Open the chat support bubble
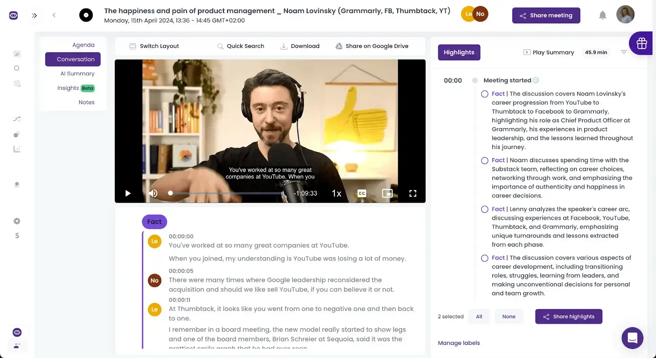This screenshot has width=656, height=358. [x=632, y=338]
